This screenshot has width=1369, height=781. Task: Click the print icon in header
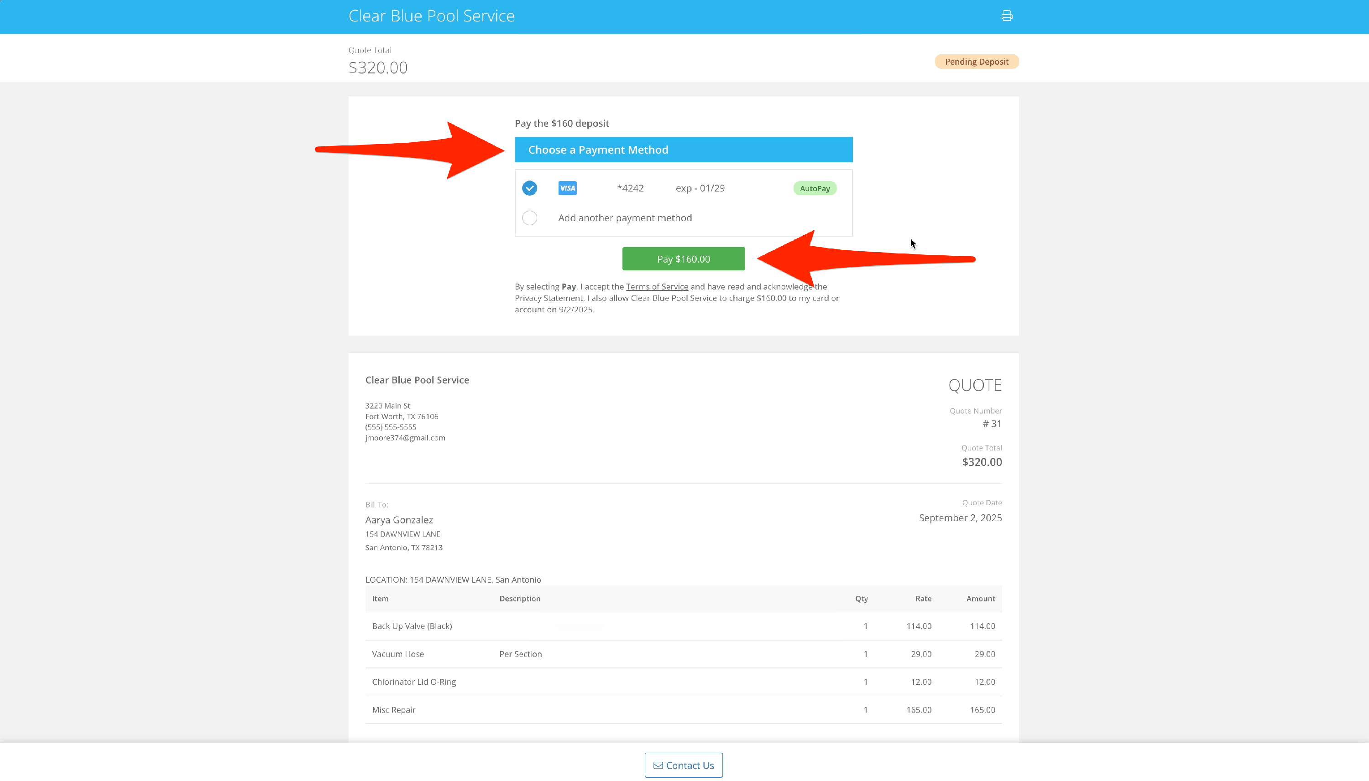pos(1007,16)
